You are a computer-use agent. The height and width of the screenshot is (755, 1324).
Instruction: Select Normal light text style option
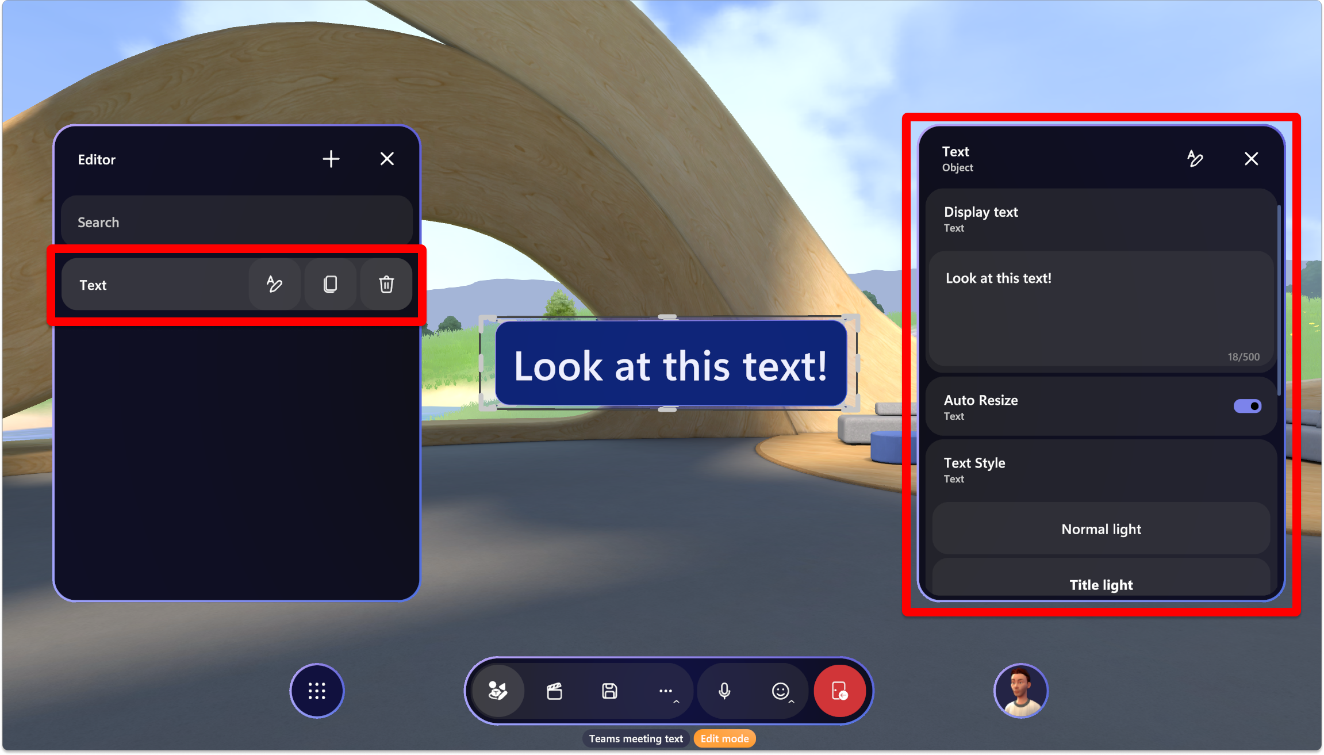(x=1101, y=528)
